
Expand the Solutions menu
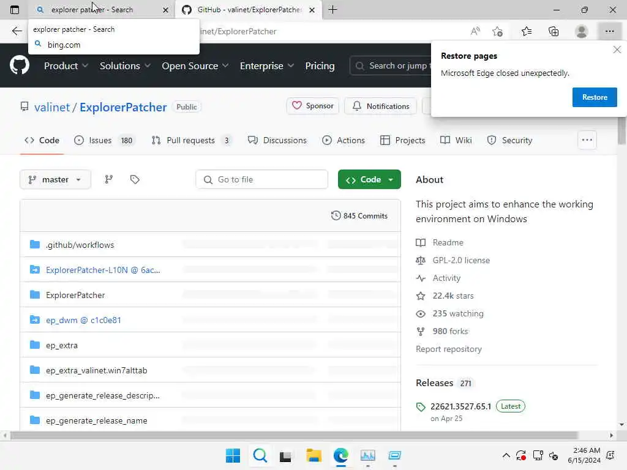(x=125, y=65)
